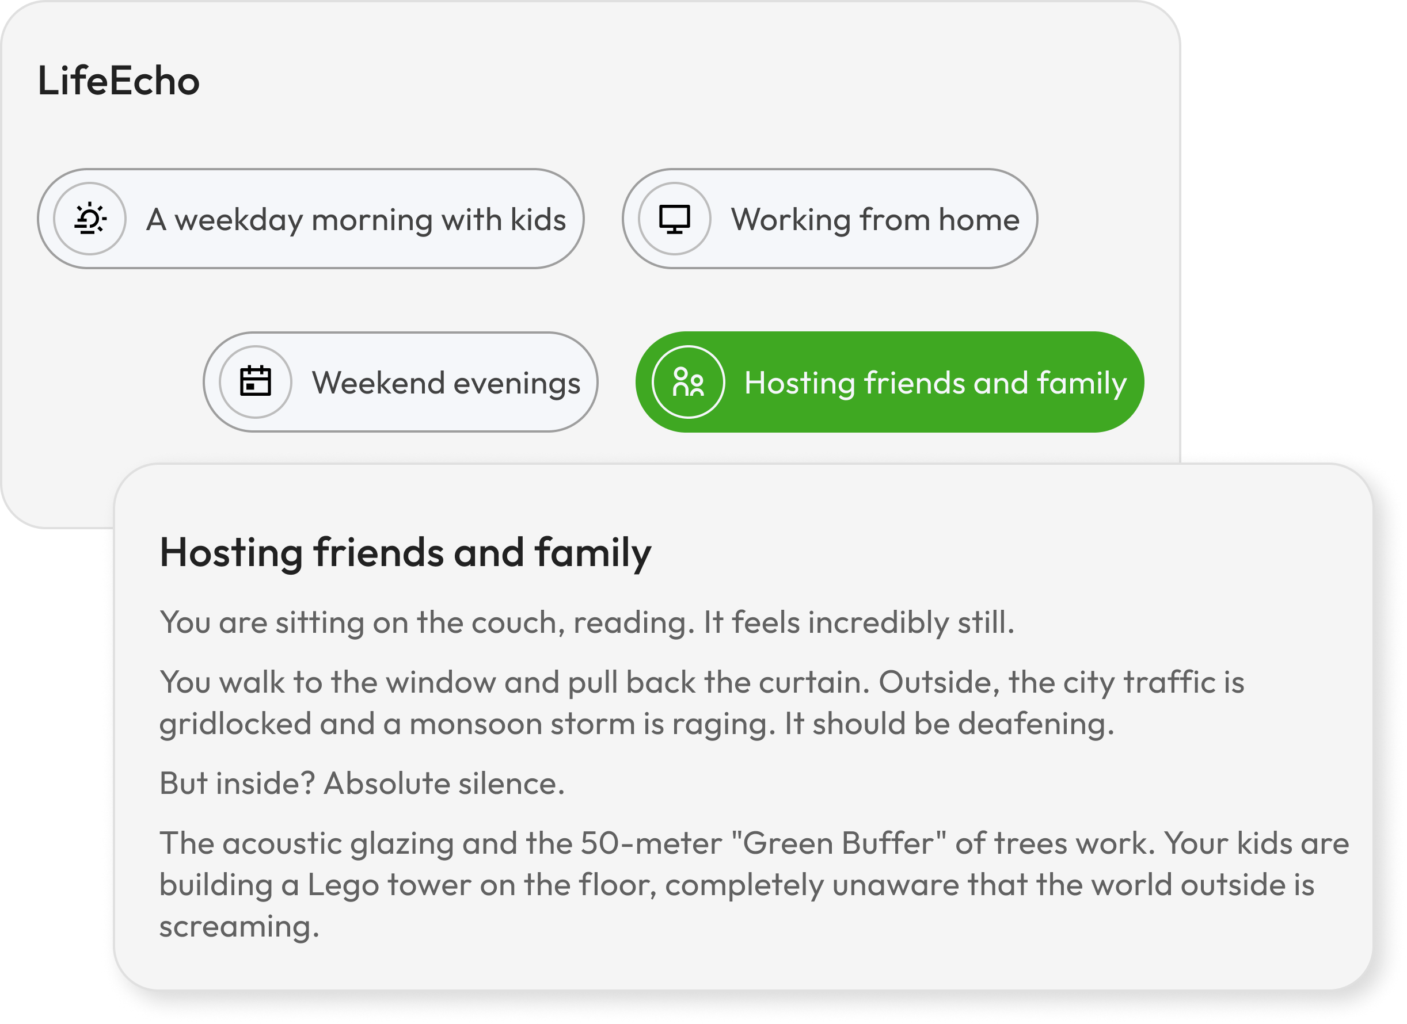Click the word "50-meter" in the description
Image resolution: width=1407 pixels, height=1024 pixels.
coord(651,843)
